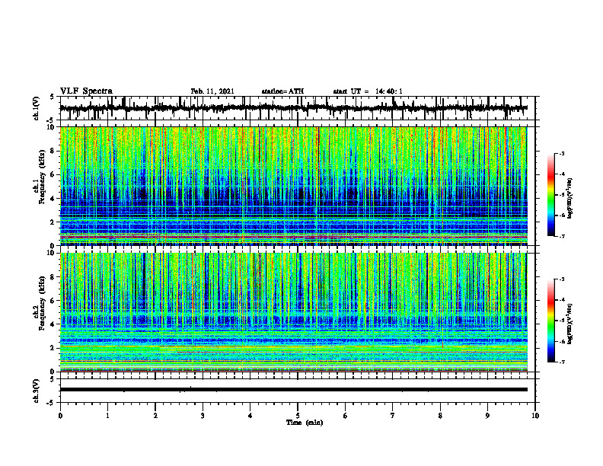This screenshot has width=603, height=466.
Task: Click the ch.2 spectrogram color scale bar
Action: coord(551,321)
